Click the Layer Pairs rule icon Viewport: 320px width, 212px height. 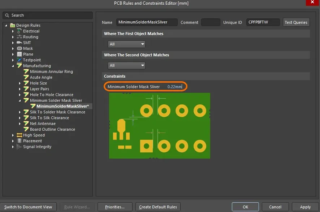(x=26, y=89)
